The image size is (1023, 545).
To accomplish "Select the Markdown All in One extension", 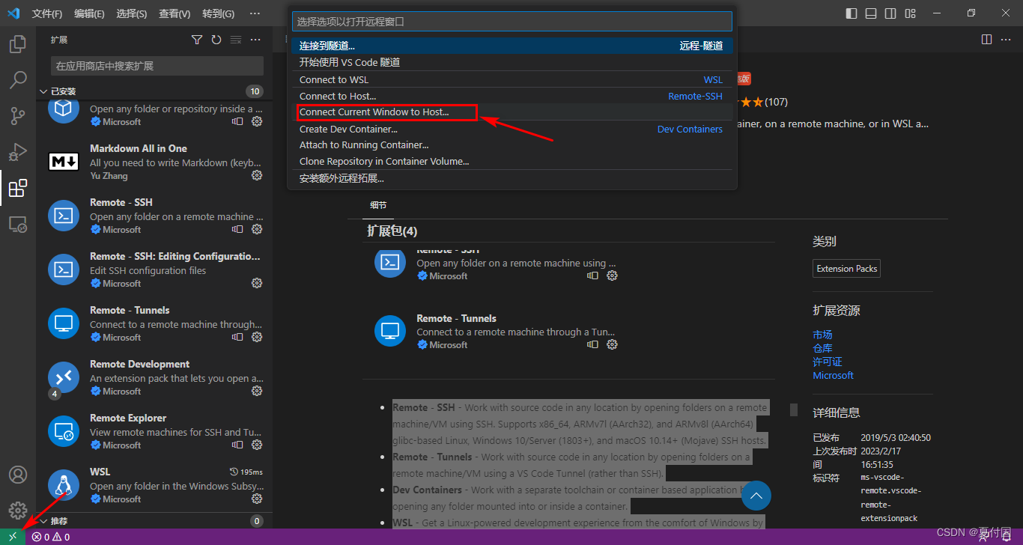I will 154,162.
